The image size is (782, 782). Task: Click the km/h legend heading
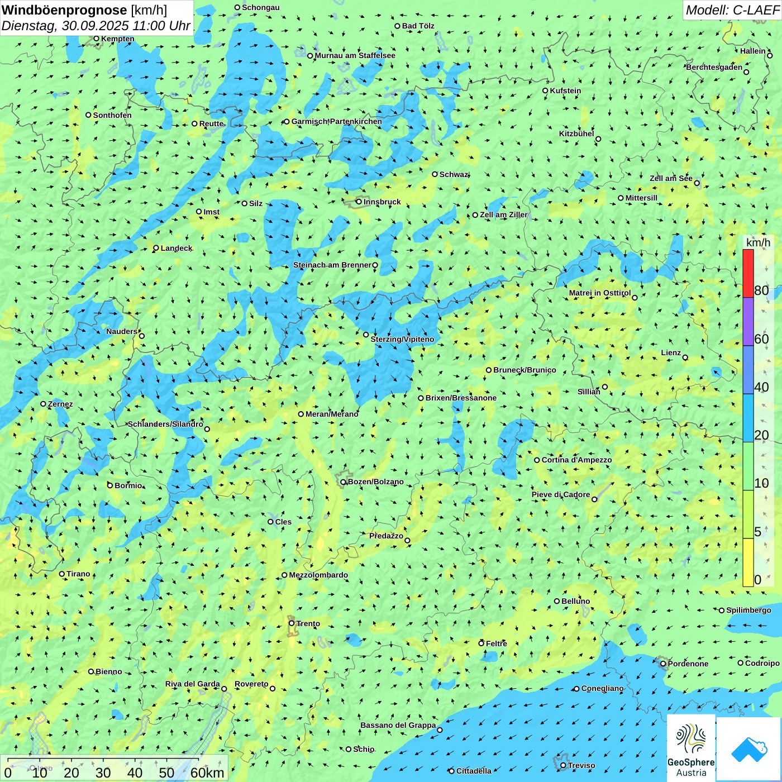click(758, 242)
